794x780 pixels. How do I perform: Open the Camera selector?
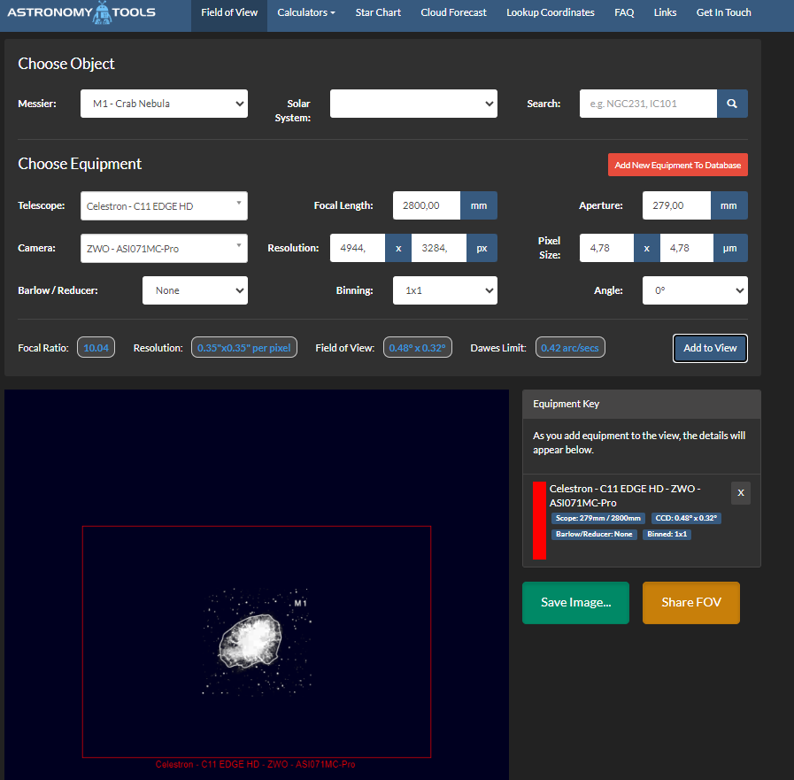[164, 248]
